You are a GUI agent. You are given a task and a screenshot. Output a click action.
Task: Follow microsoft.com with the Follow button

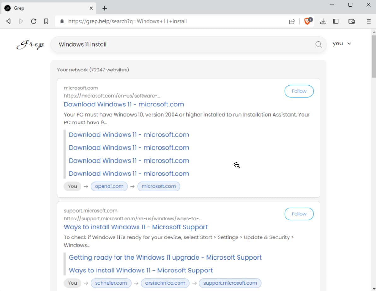point(299,91)
